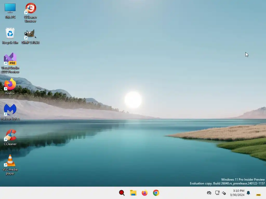266x199 pixels.
Task: Launch Google Chrome from the taskbar
Action: (x=156, y=193)
